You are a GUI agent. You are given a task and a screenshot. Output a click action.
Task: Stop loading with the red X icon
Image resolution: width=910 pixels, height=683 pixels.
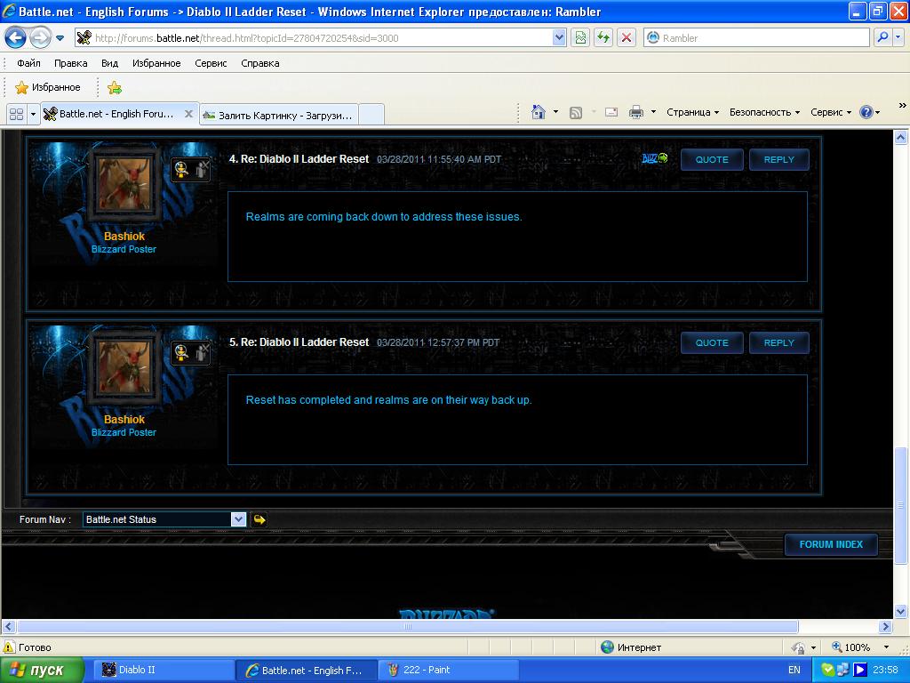(x=627, y=38)
